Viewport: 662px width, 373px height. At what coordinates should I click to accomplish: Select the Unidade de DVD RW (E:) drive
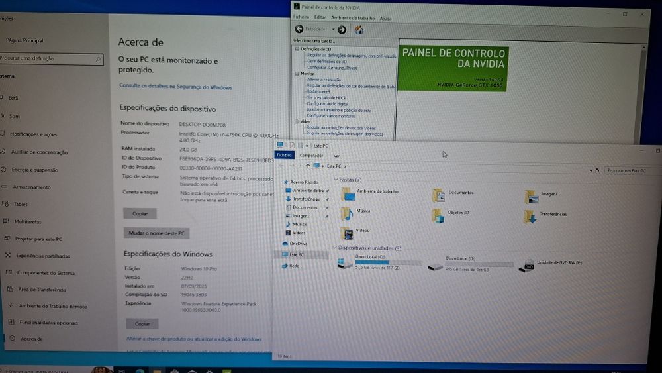551,265
